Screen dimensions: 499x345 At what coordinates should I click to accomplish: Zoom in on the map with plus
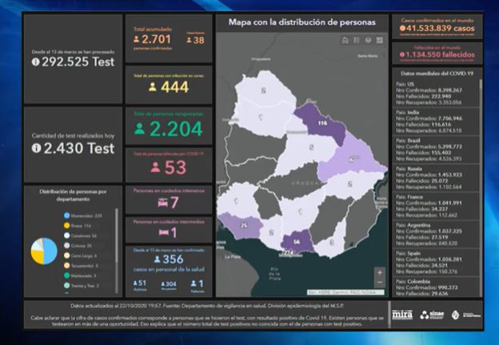(x=379, y=272)
